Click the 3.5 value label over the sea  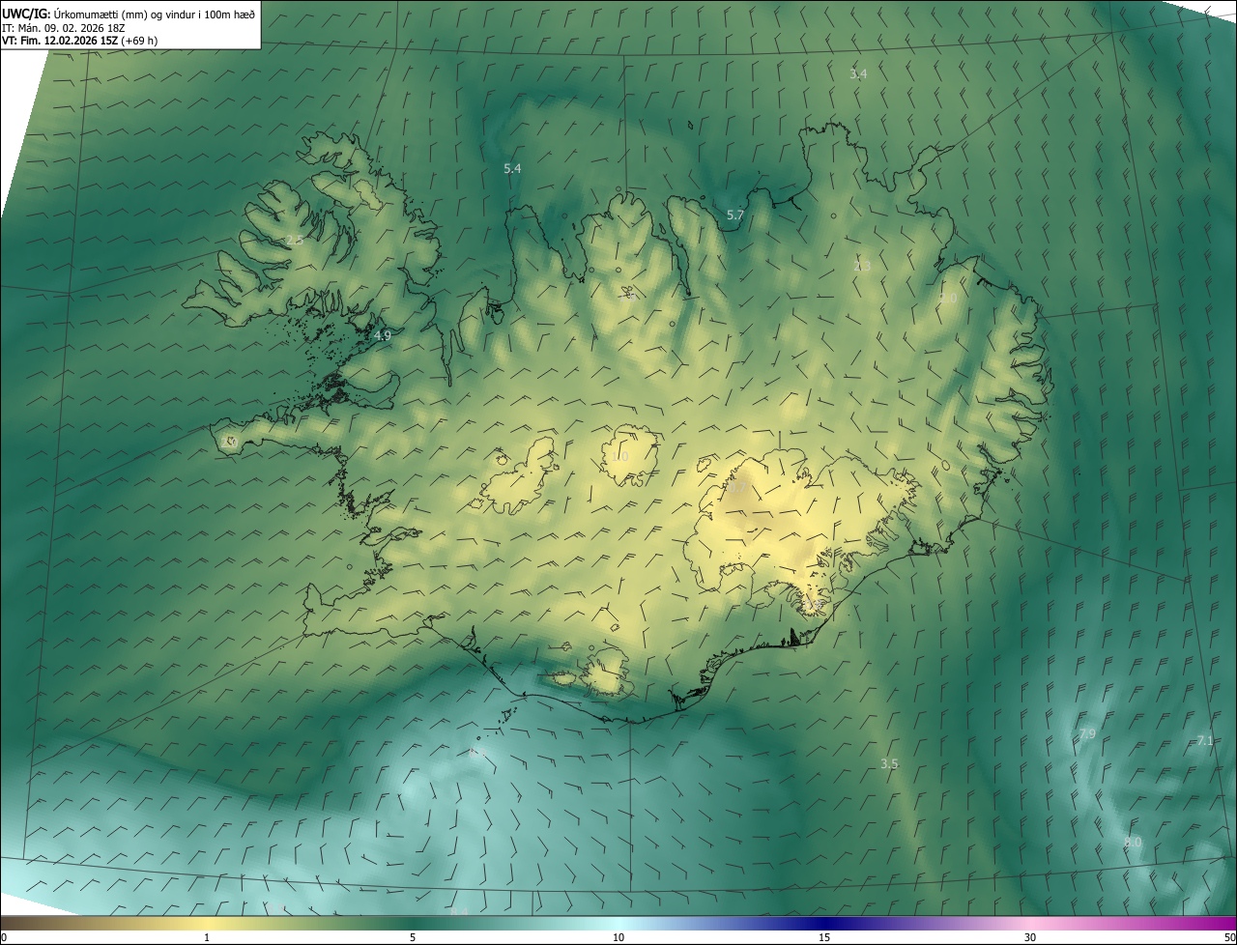pos(889,764)
